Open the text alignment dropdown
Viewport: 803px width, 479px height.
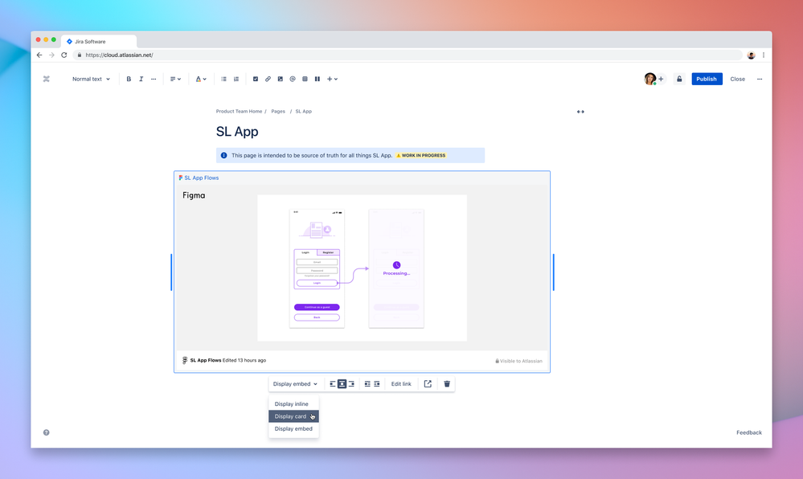175,79
